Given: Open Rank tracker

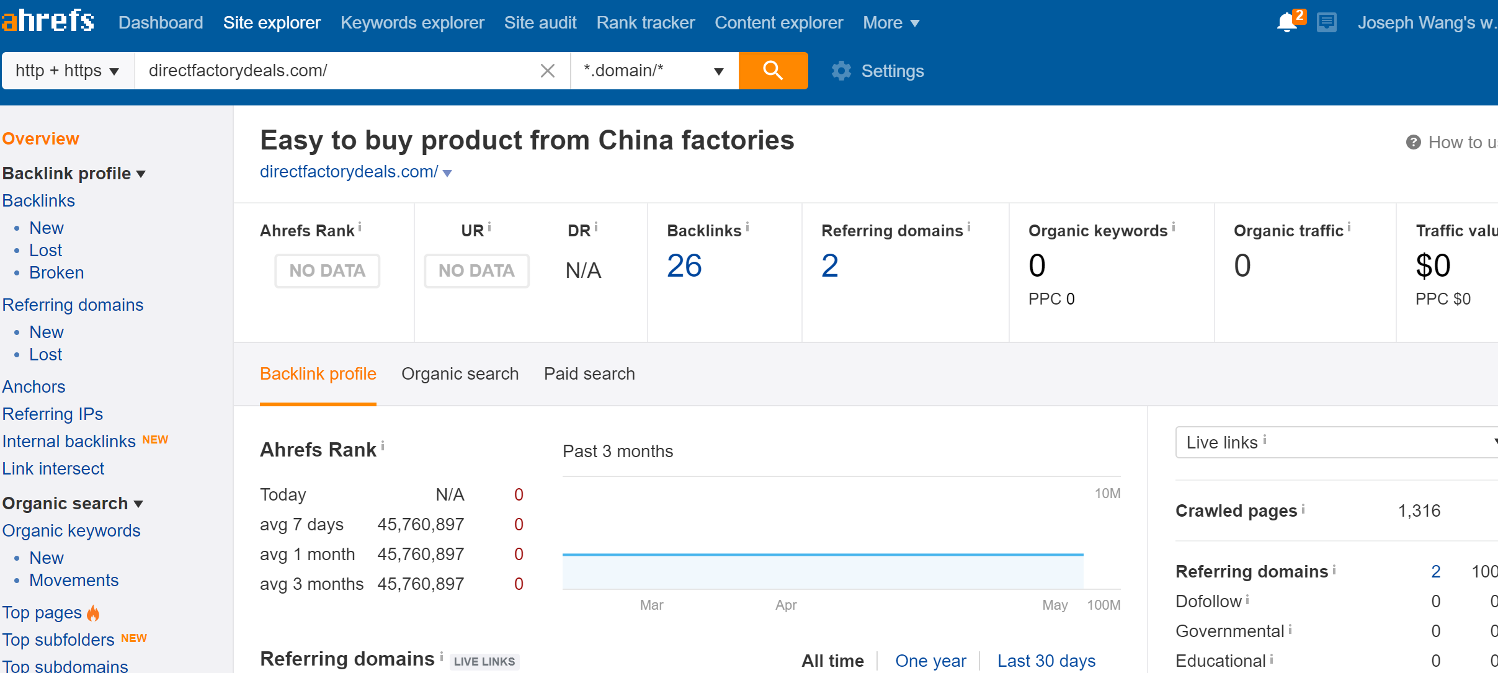Looking at the screenshot, I should [x=646, y=23].
